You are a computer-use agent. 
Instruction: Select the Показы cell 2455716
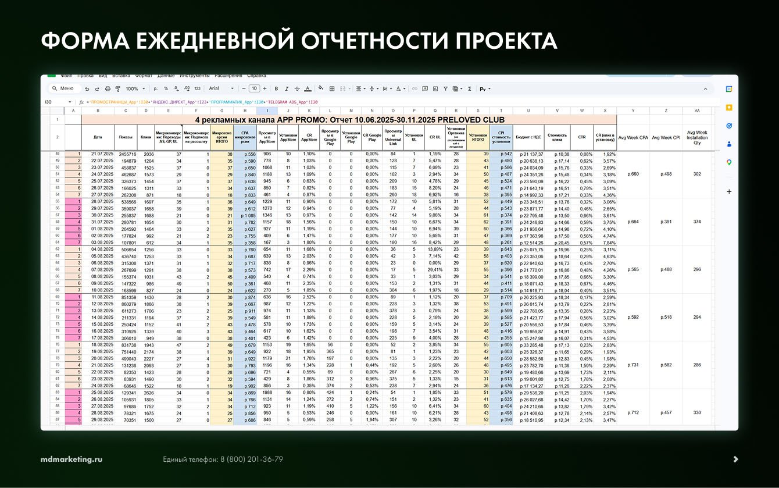coord(126,154)
